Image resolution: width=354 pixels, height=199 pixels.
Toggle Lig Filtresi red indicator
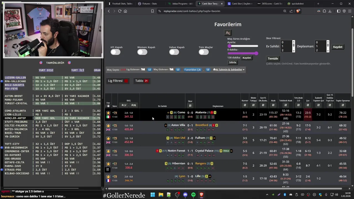point(126,81)
